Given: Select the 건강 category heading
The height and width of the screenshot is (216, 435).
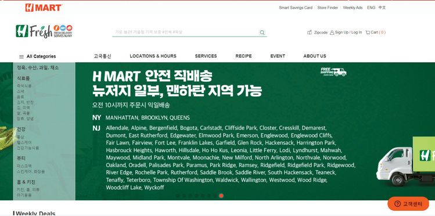Looking at the screenshot, I should pos(21,129).
